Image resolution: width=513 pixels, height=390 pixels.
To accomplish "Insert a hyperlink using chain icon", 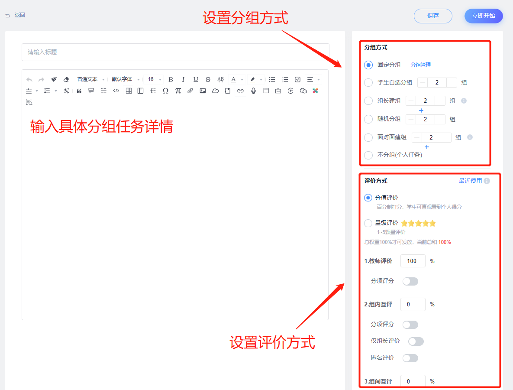I will point(240,91).
